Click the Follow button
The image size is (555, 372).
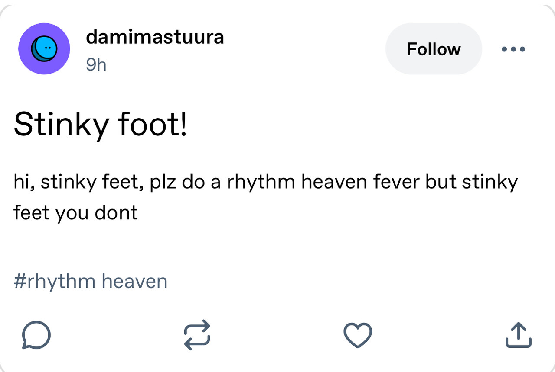(x=434, y=49)
